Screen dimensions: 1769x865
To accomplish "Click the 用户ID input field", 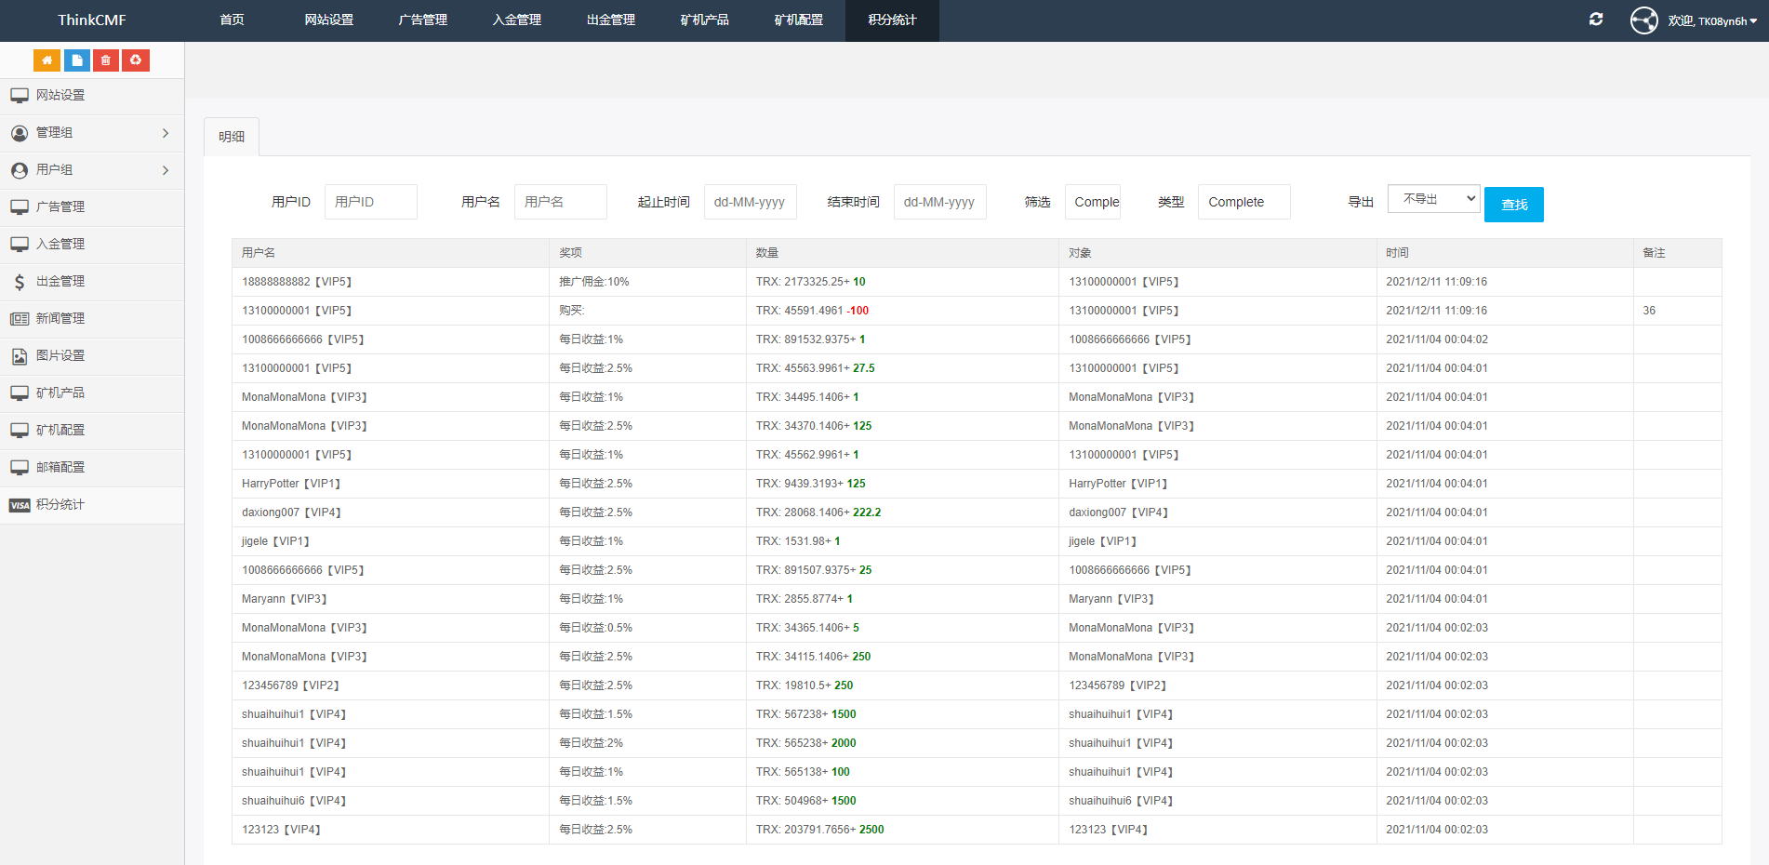I will (x=370, y=202).
